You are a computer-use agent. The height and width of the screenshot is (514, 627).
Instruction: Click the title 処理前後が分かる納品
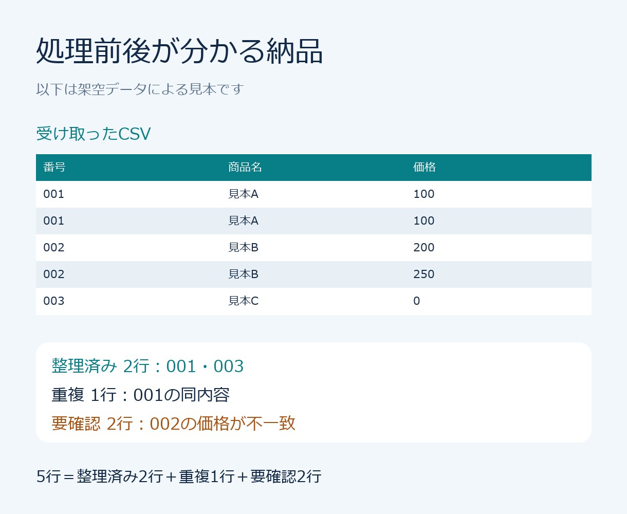(x=179, y=51)
